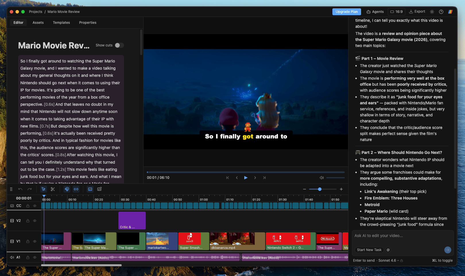Click the regenerate captions icon beside captions button
This screenshot has height=276, width=465.
point(100,189)
